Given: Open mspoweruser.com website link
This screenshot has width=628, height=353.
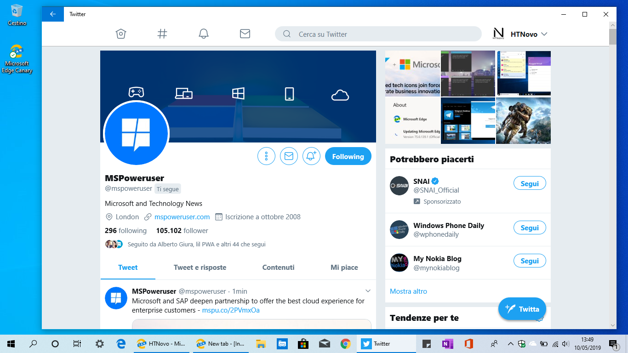Looking at the screenshot, I should (x=182, y=217).
